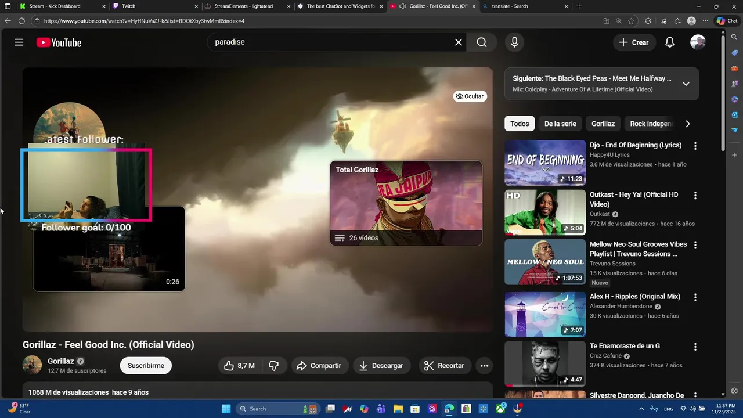
Task: Open Total Gorillaz playlist end card
Action: [406, 203]
